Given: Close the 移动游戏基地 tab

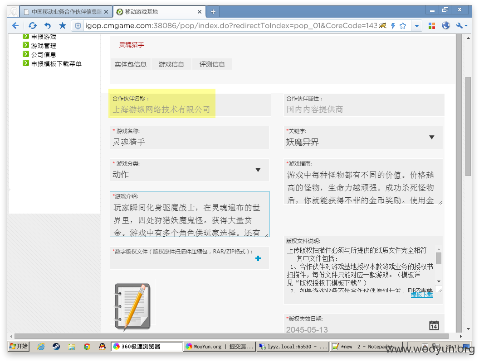Looking at the screenshot, I should (200, 12).
